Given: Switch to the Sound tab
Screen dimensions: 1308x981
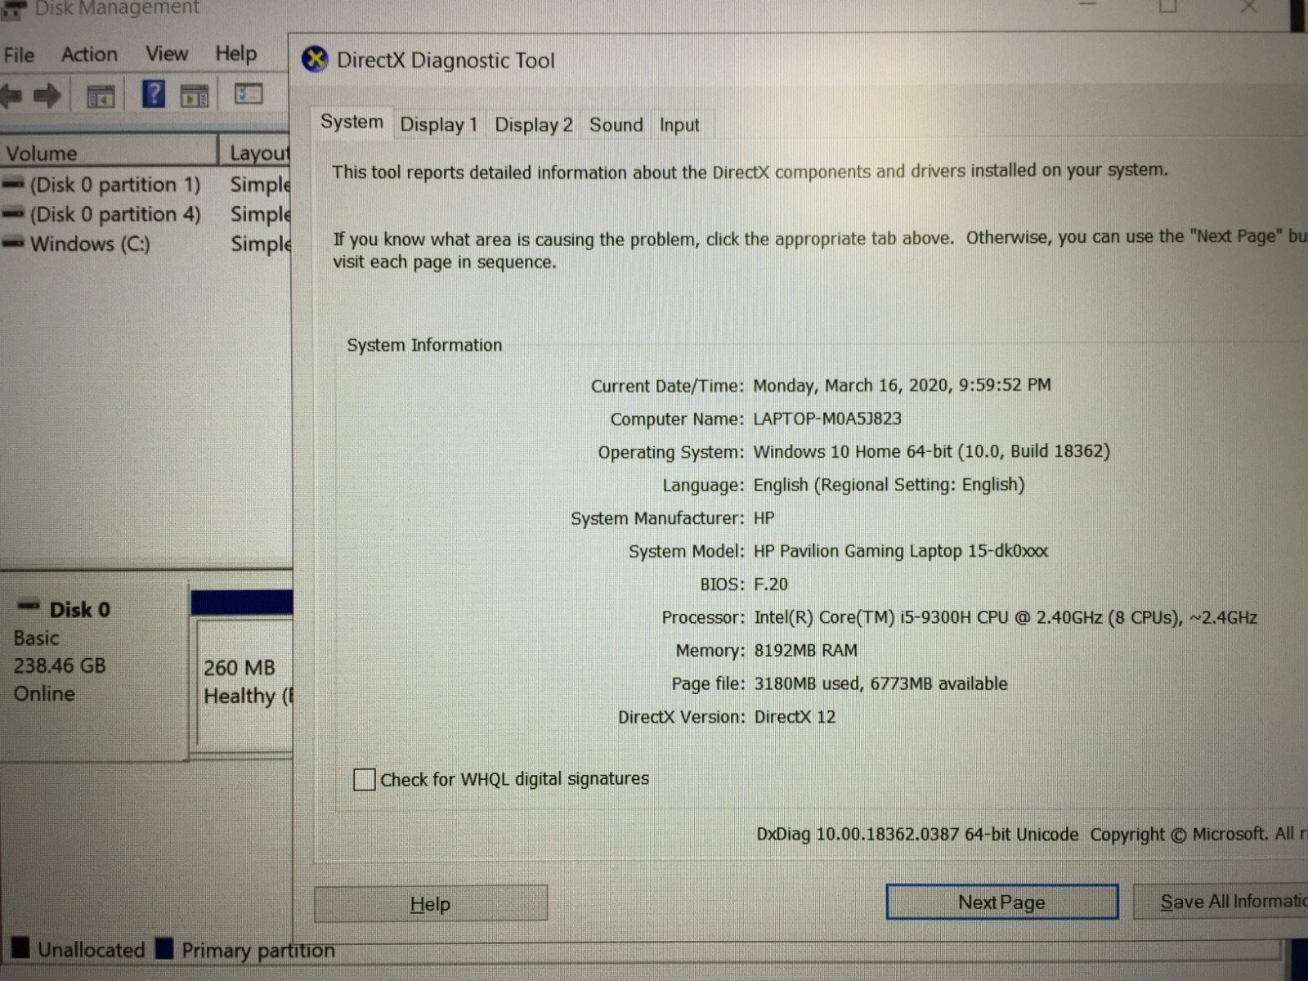Looking at the screenshot, I should pos(616,124).
